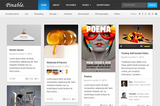Open the RSS feed icon
160x106 pixels.
153,14
